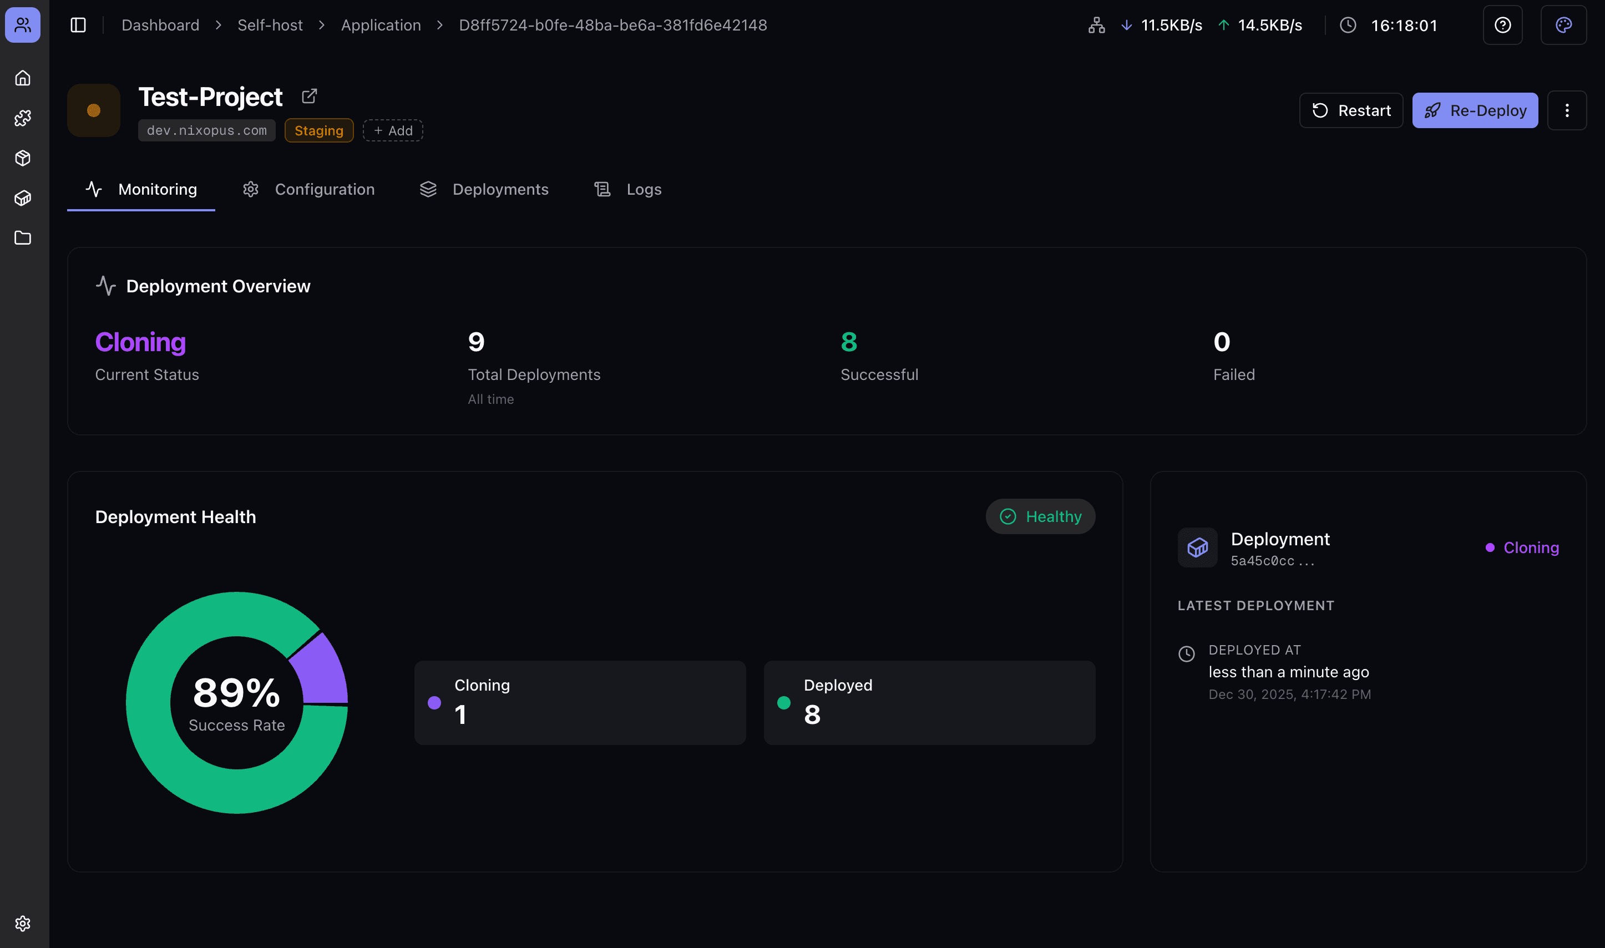Click the puzzle-piece extensions sidebar icon

[x=23, y=118]
